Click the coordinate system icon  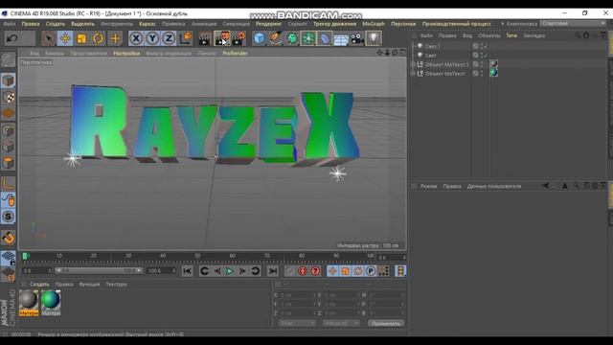pos(185,38)
